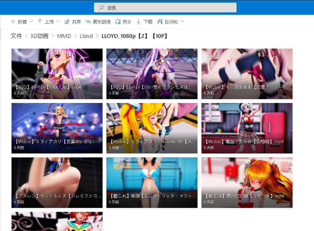
Task: Expand the 上传 dropdown chevron
Action: tap(58, 22)
